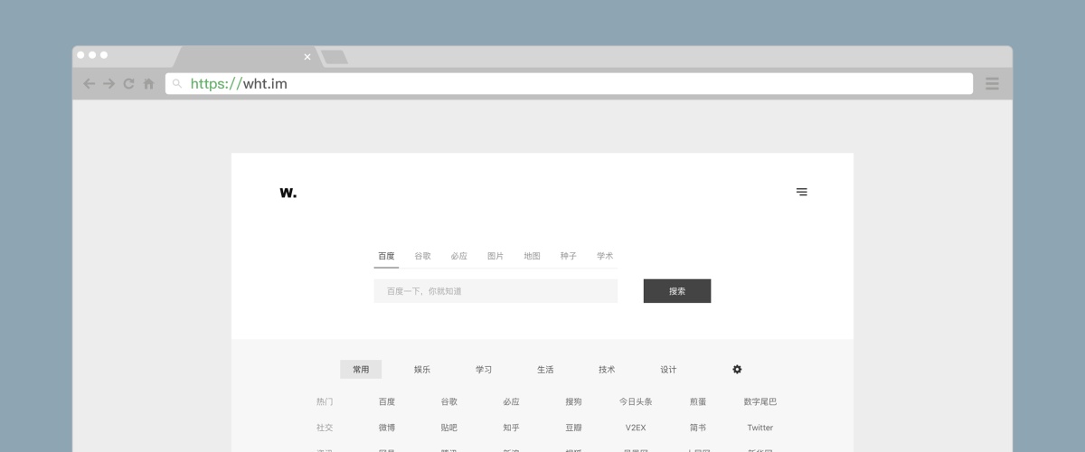The height and width of the screenshot is (452, 1085).
Task: Open the 简书 link
Action: click(698, 428)
